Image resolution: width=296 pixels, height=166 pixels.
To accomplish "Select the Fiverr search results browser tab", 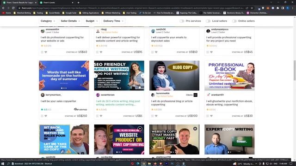I will coord(19,3).
